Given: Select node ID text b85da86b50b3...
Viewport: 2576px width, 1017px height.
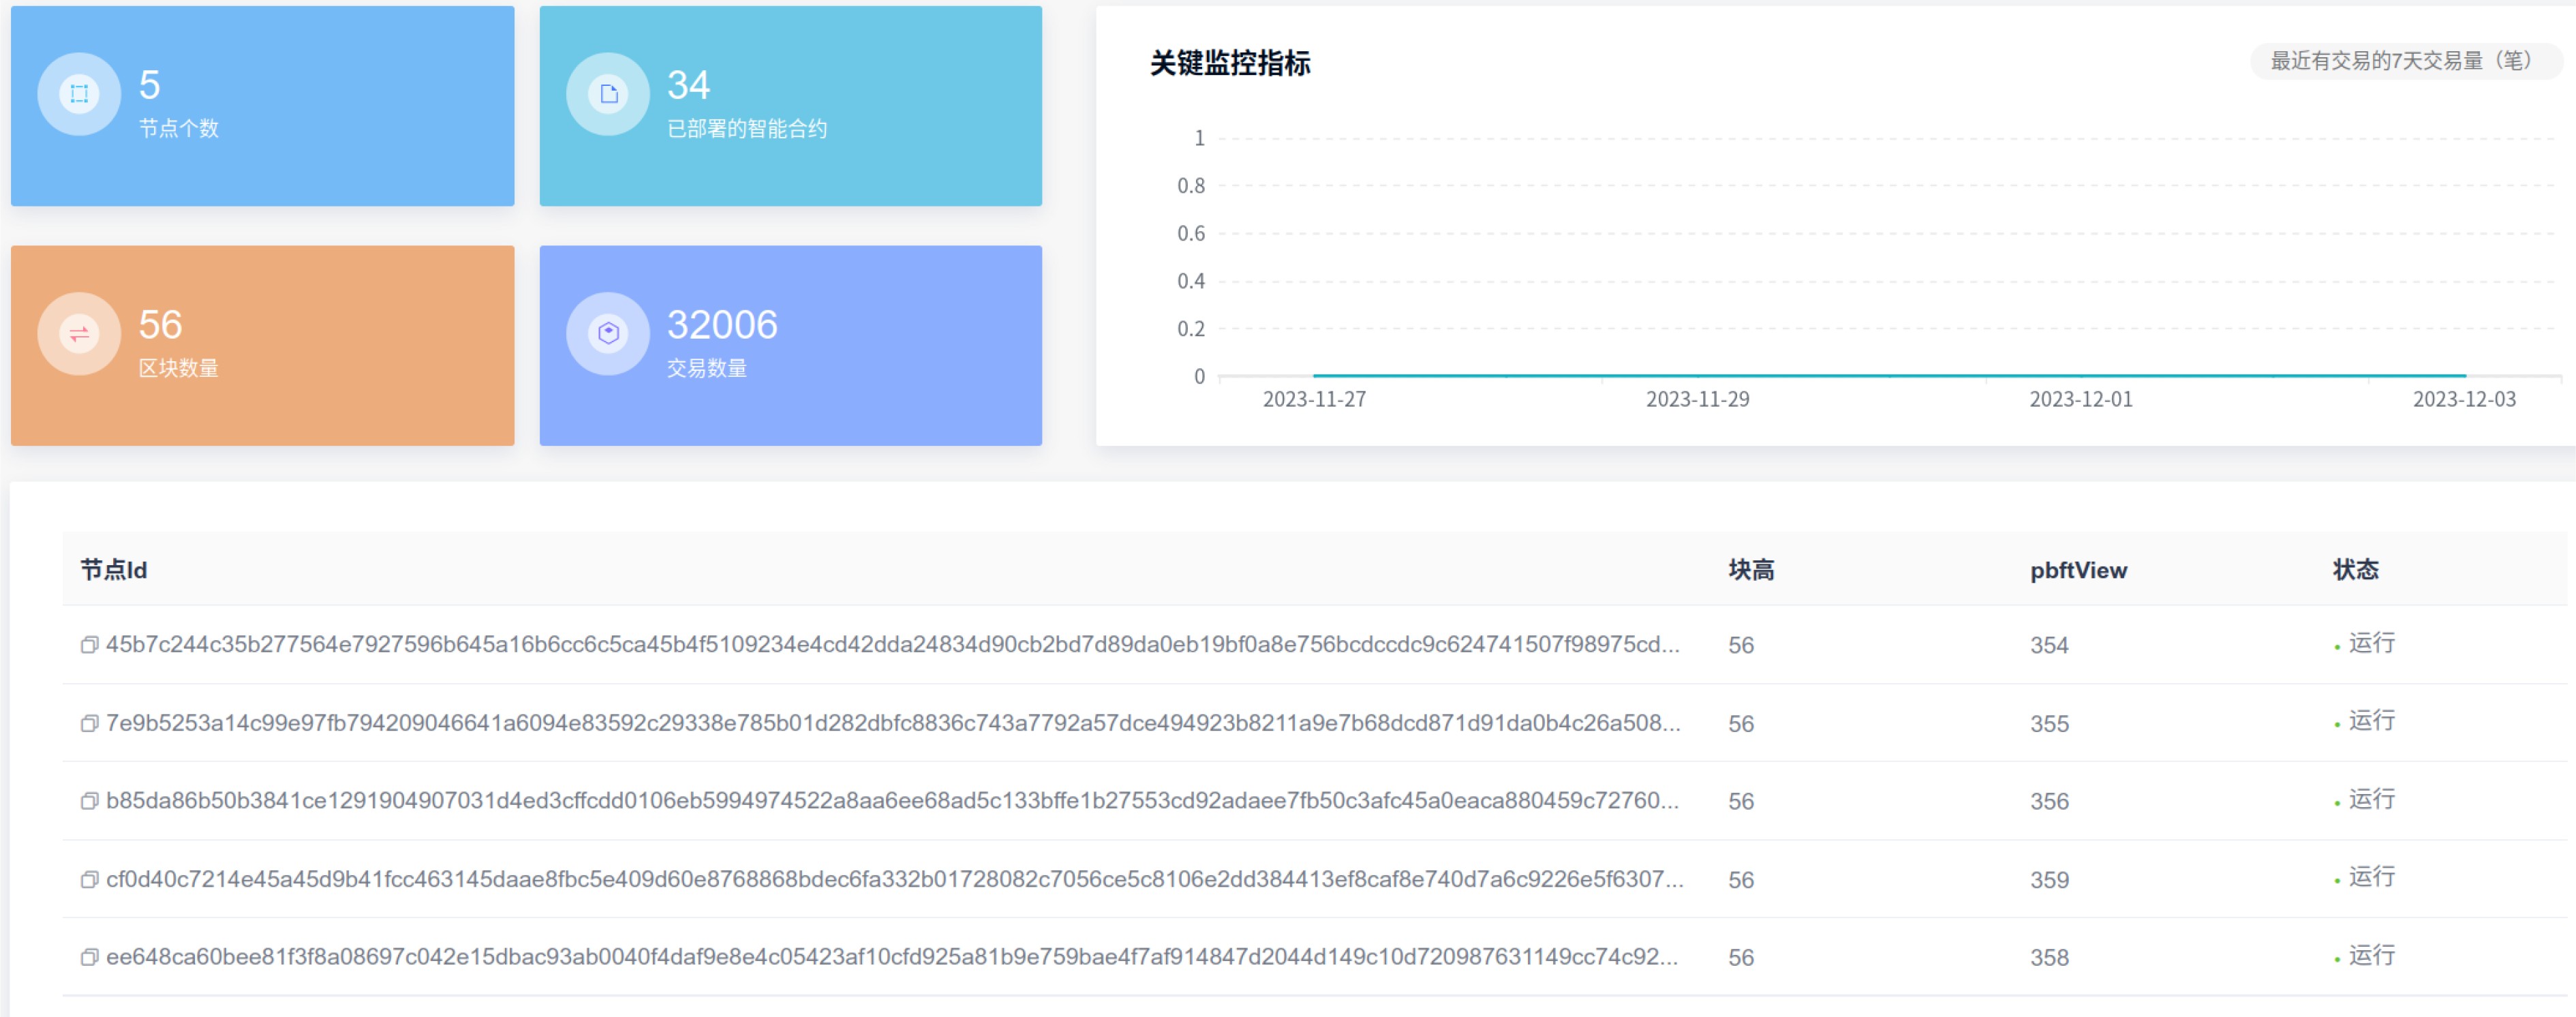Looking at the screenshot, I should [893, 801].
